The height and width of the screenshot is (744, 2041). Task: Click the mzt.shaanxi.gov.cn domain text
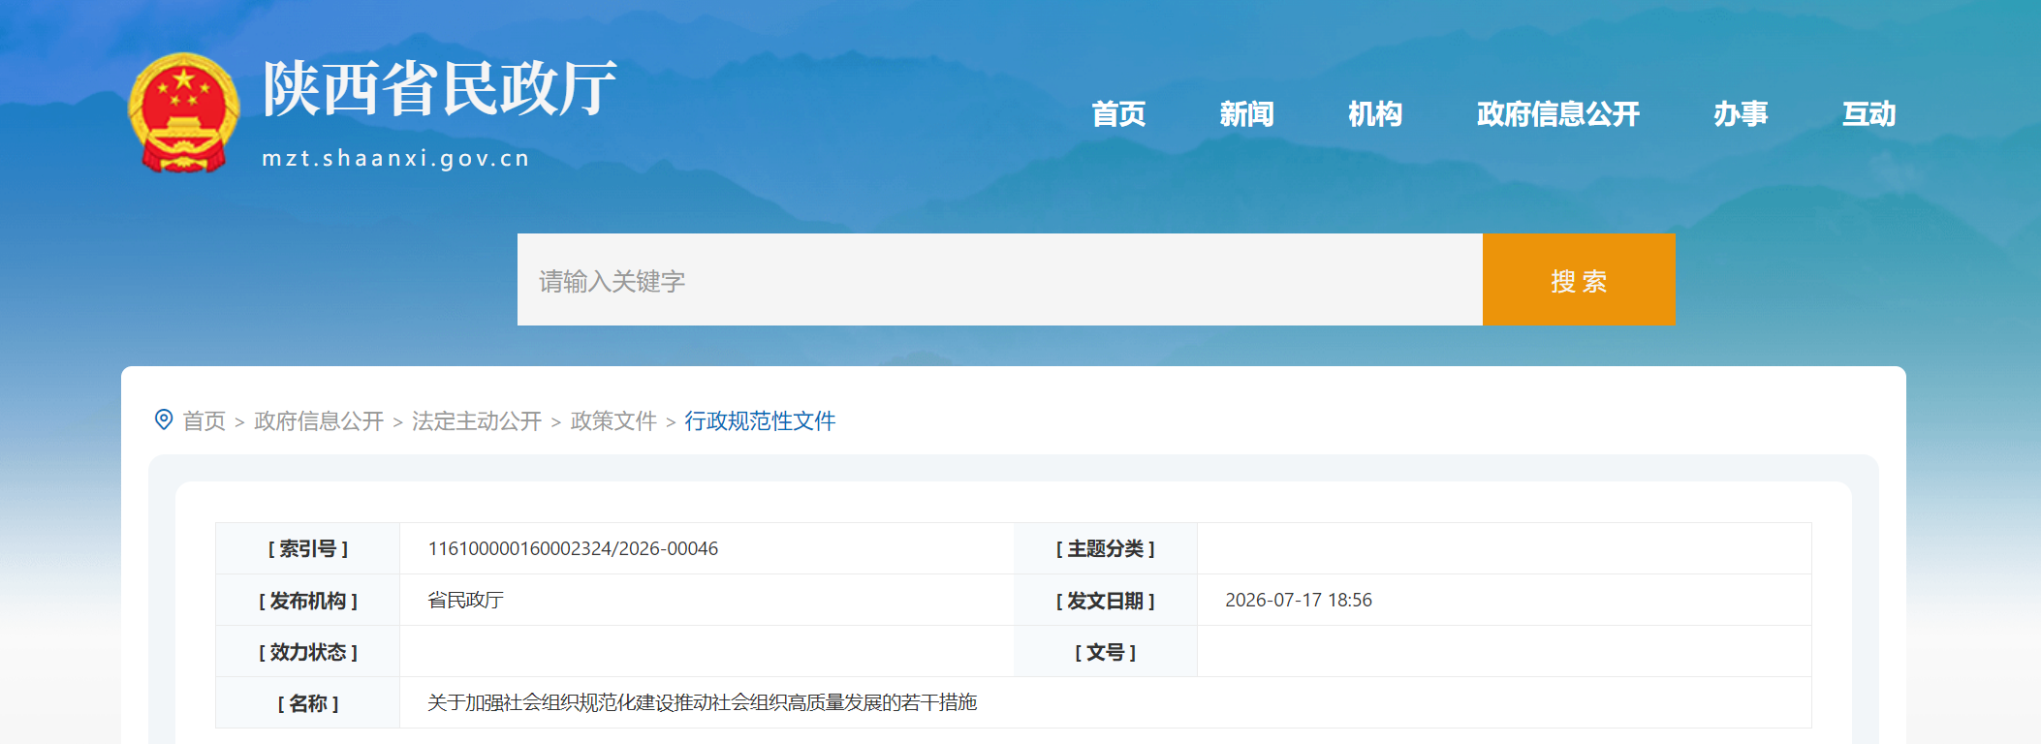point(396,159)
